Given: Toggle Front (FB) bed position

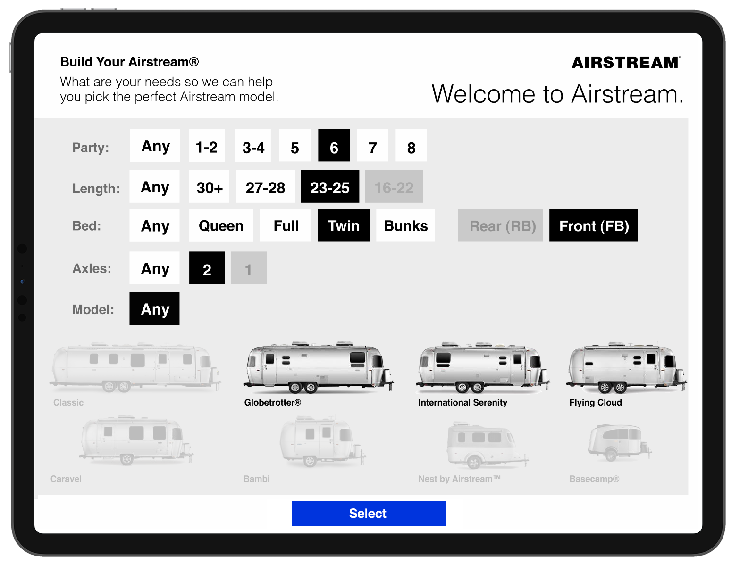Looking at the screenshot, I should [x=594, y=225].
